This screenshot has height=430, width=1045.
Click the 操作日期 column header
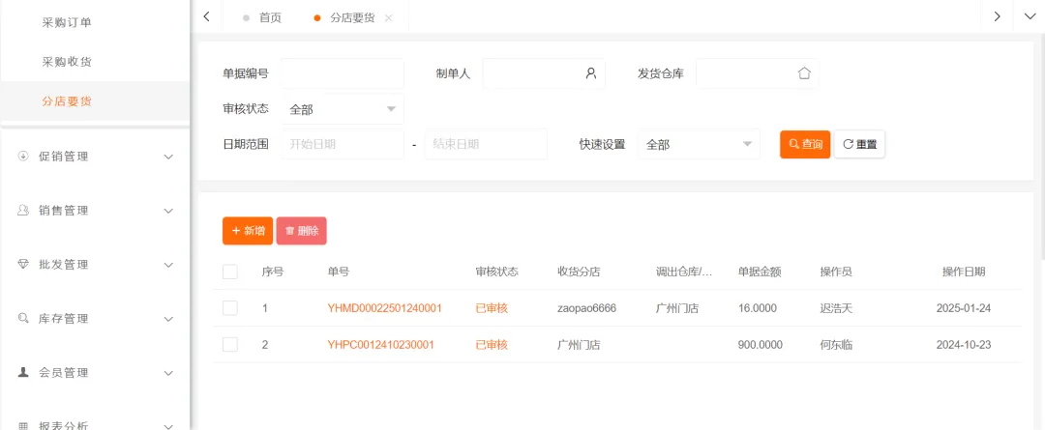click(x=964, y=272)
